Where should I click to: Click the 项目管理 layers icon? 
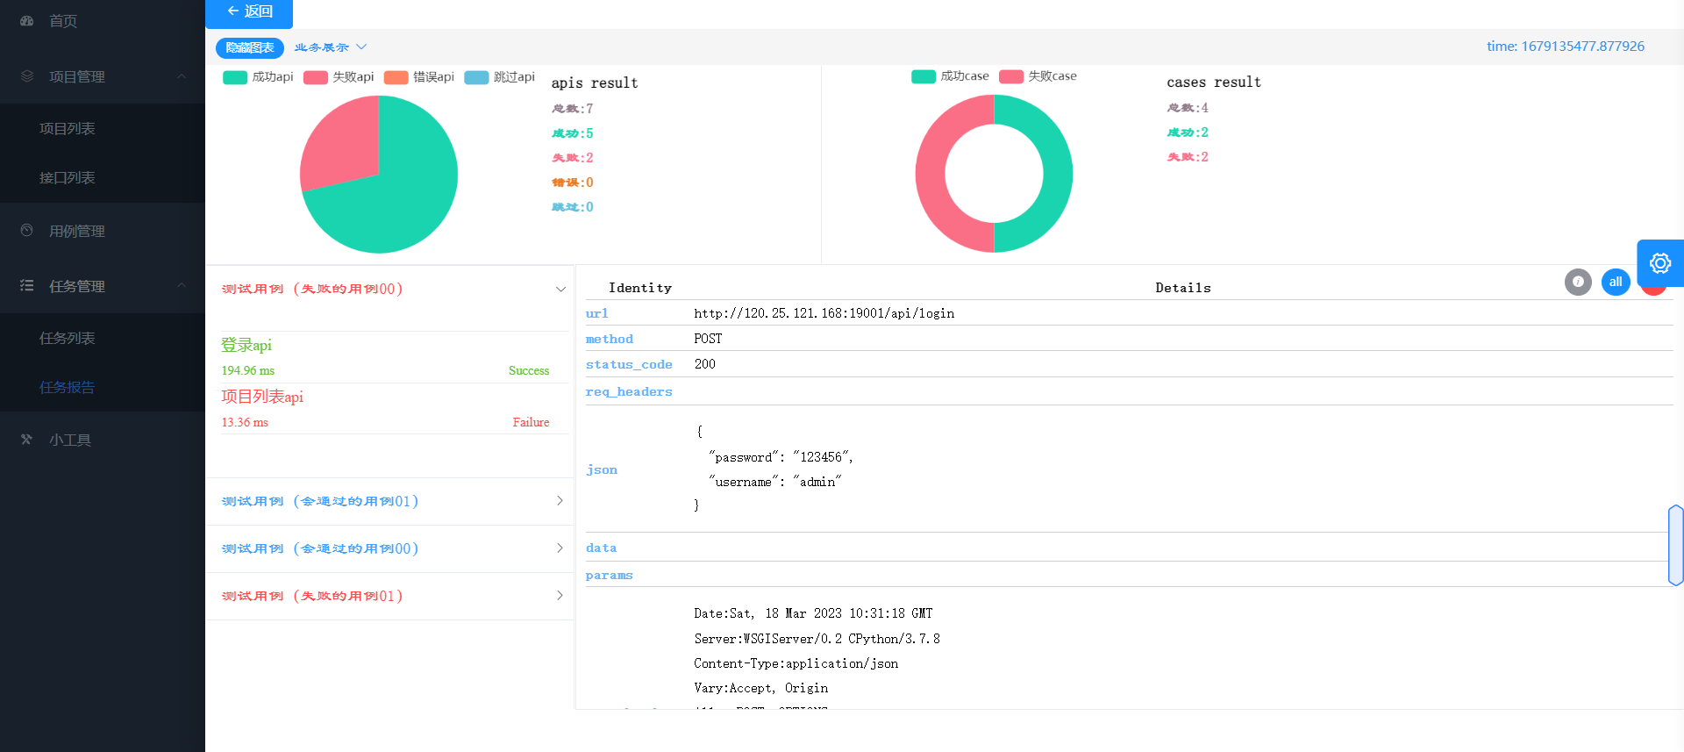pos(27,76)
